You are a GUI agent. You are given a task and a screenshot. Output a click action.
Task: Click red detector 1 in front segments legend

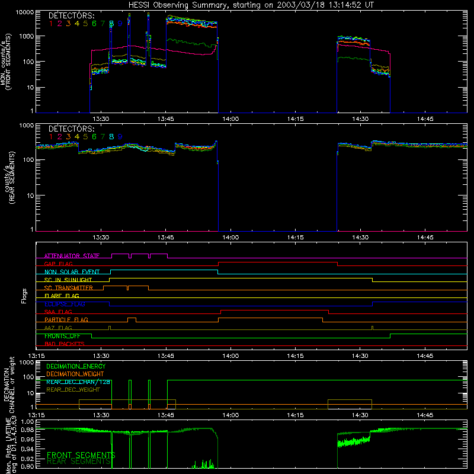pyautogui.click(x=51, y=23)
